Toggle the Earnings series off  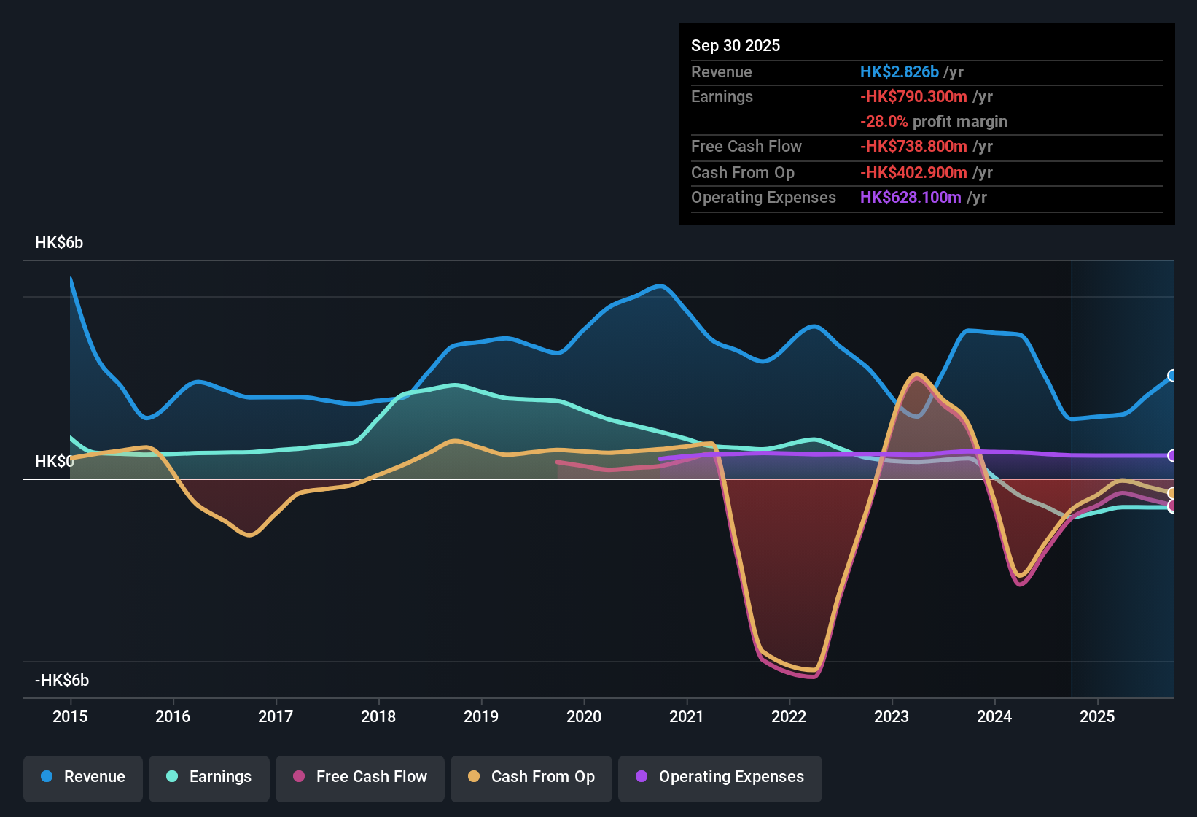(x=208, y=778)
